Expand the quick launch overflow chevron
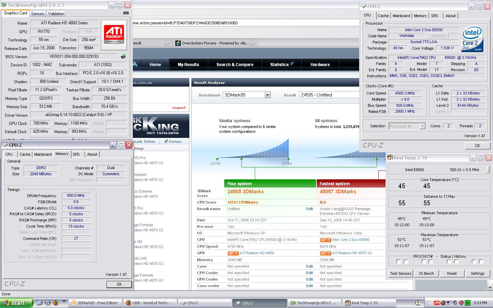This screenshot has height=308, width=493. pyautogui.click(x=64, y=302)
